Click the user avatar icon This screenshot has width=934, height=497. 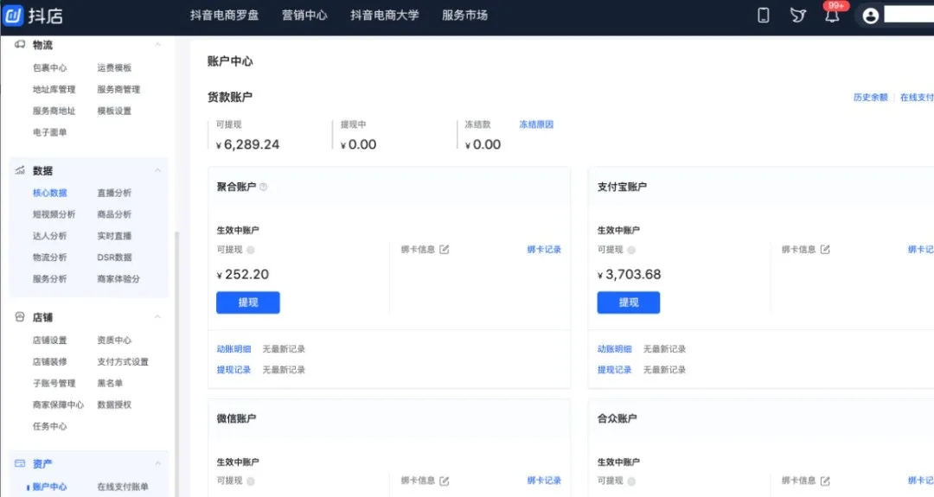point(870,16)
